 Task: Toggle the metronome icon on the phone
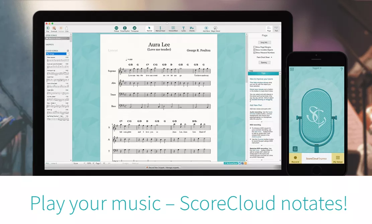[295, 149]
